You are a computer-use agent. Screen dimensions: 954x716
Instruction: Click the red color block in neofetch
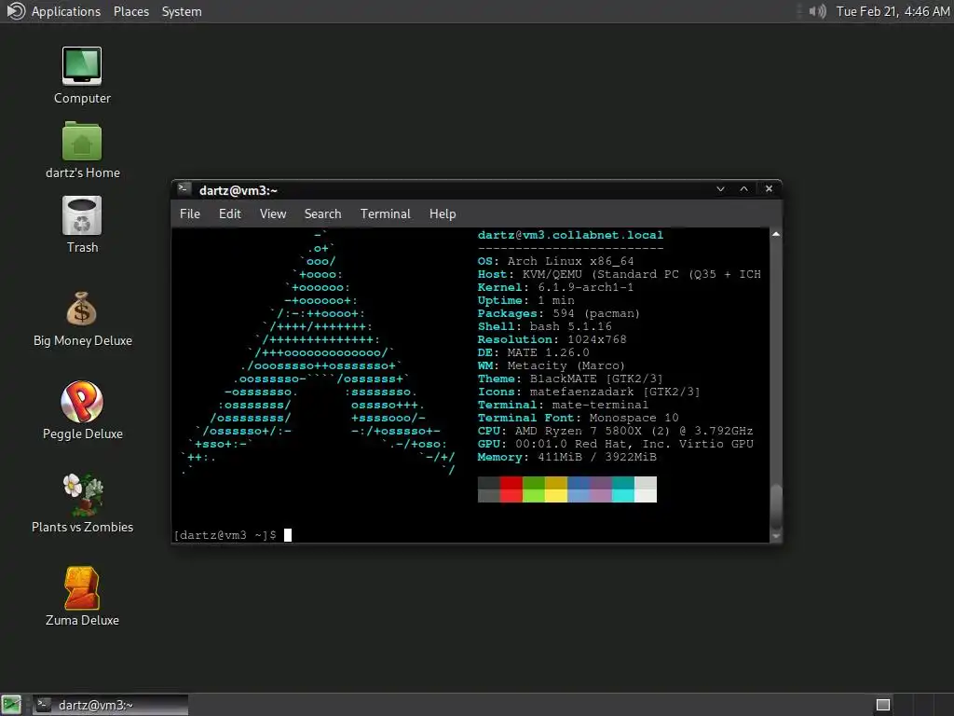(x=511, y=489)
